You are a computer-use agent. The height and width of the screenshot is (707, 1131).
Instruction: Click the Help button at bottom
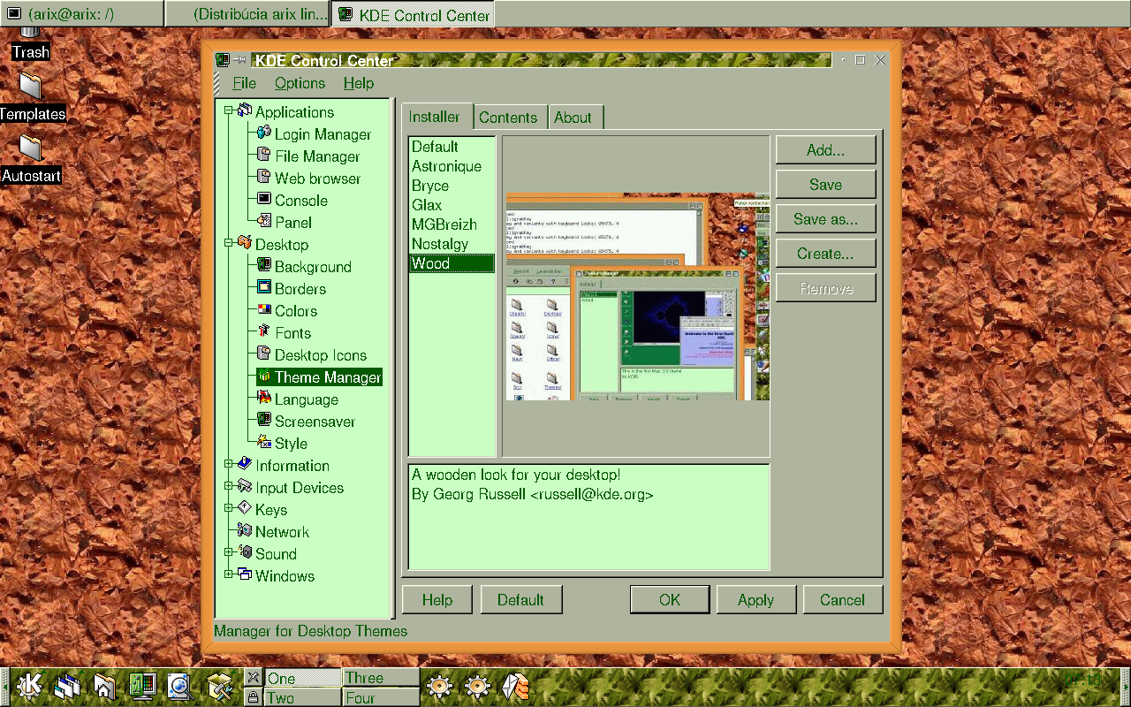[437, 600]
